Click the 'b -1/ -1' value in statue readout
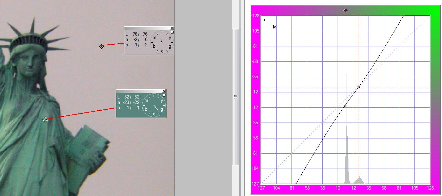This screenshot has height=196, width=442. [128, 108]
